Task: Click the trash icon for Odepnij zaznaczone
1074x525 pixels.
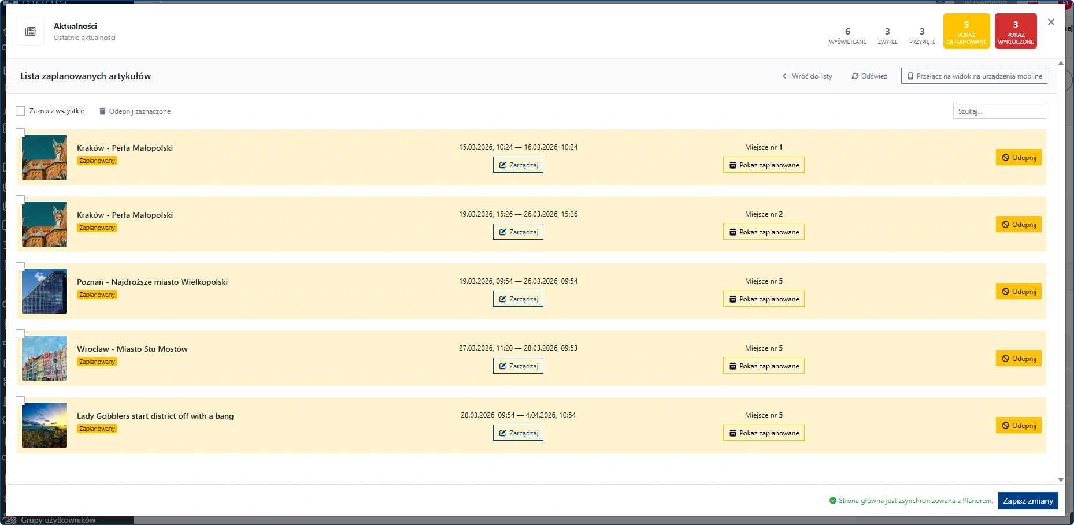Action: point(102,111)
